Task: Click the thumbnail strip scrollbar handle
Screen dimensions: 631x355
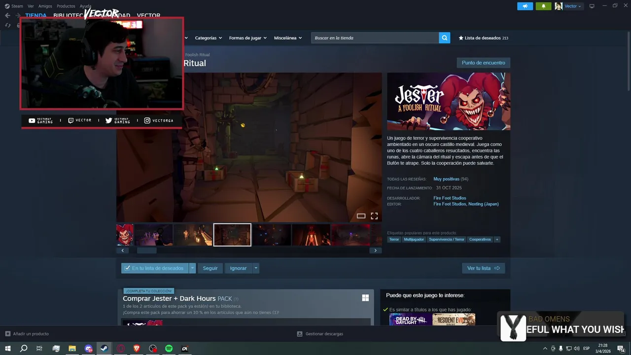Action: [146, 250]
